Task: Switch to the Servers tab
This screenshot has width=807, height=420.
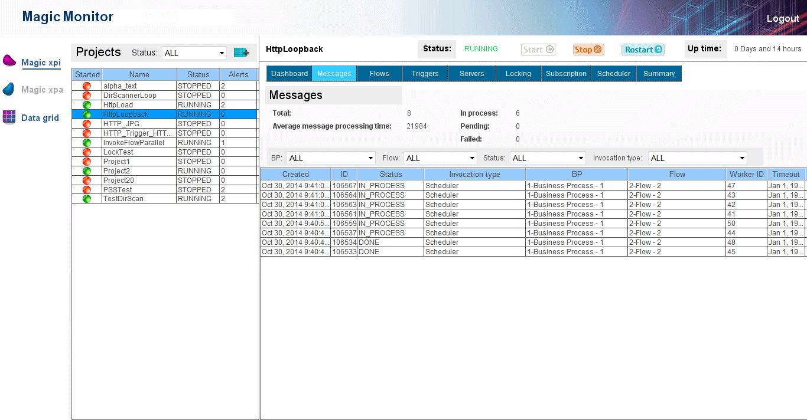Action: point(472,74)
